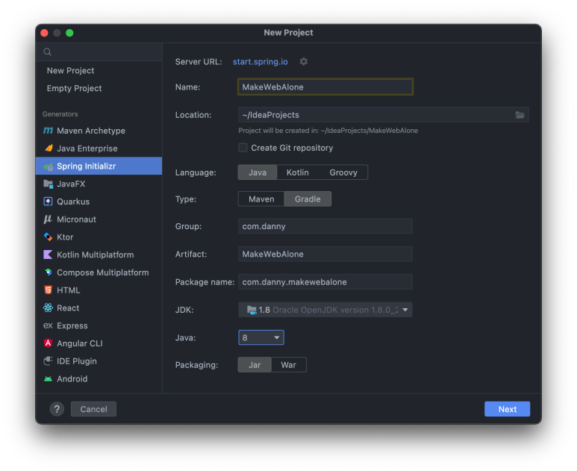Choose Gradle build type

308,199
